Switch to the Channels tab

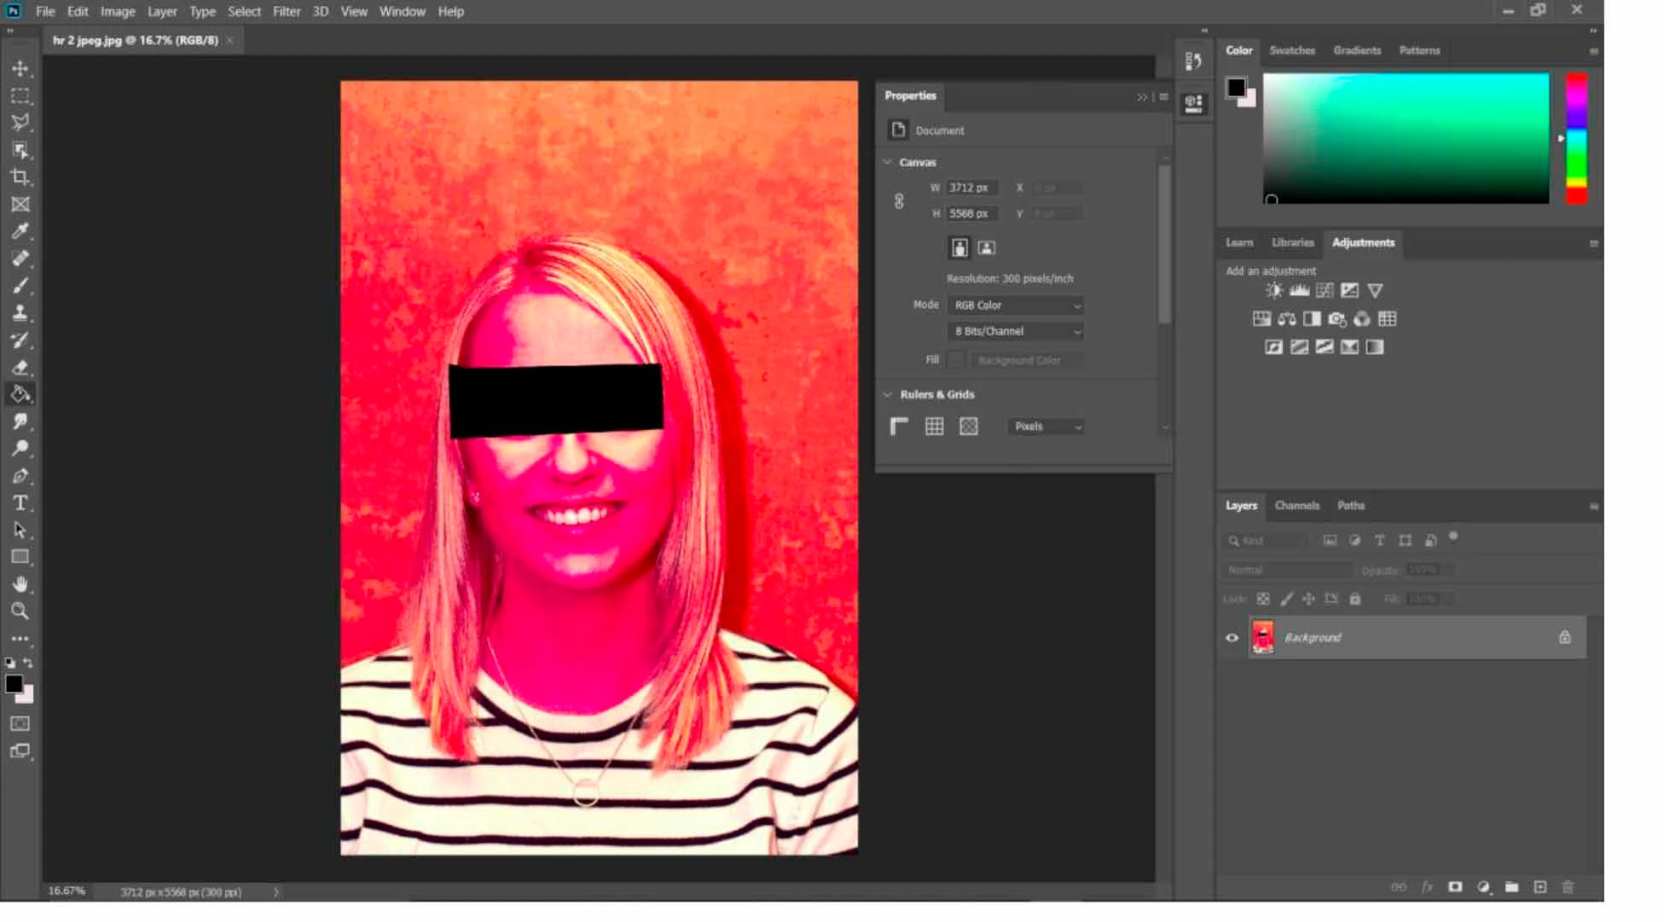pos(1296,506)
